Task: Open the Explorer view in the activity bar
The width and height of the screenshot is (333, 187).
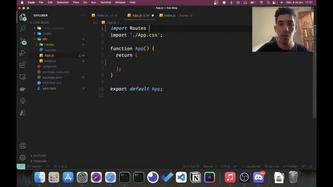Action: tap(23, 17)
